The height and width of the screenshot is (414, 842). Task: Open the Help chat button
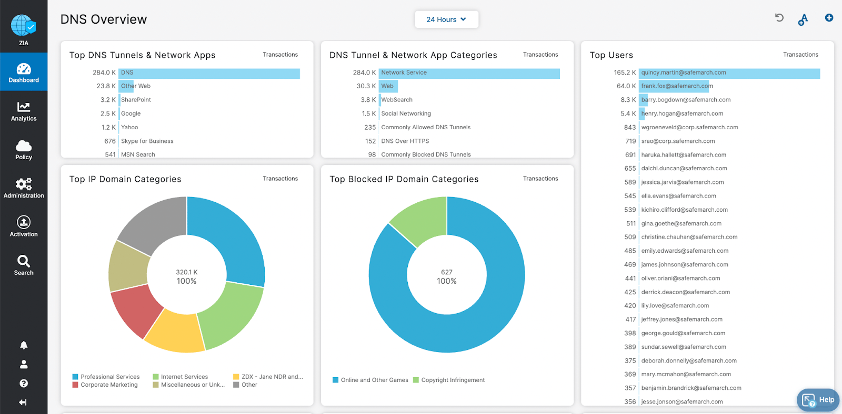[x=818, y=400]
